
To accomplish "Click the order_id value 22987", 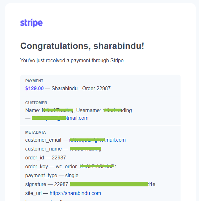I will [59, 158].
